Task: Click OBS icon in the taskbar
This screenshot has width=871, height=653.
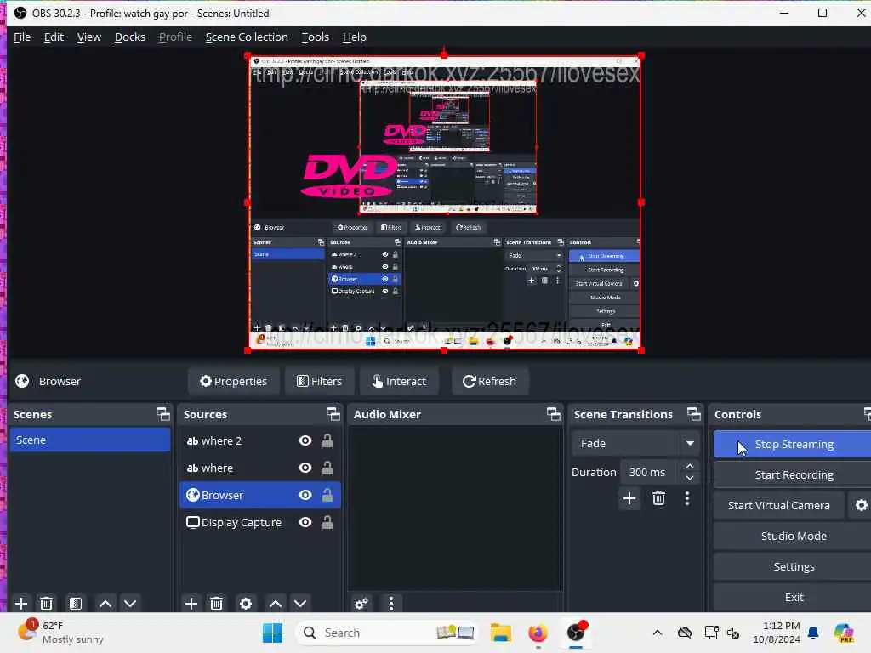Action: [x=576, y=633]
